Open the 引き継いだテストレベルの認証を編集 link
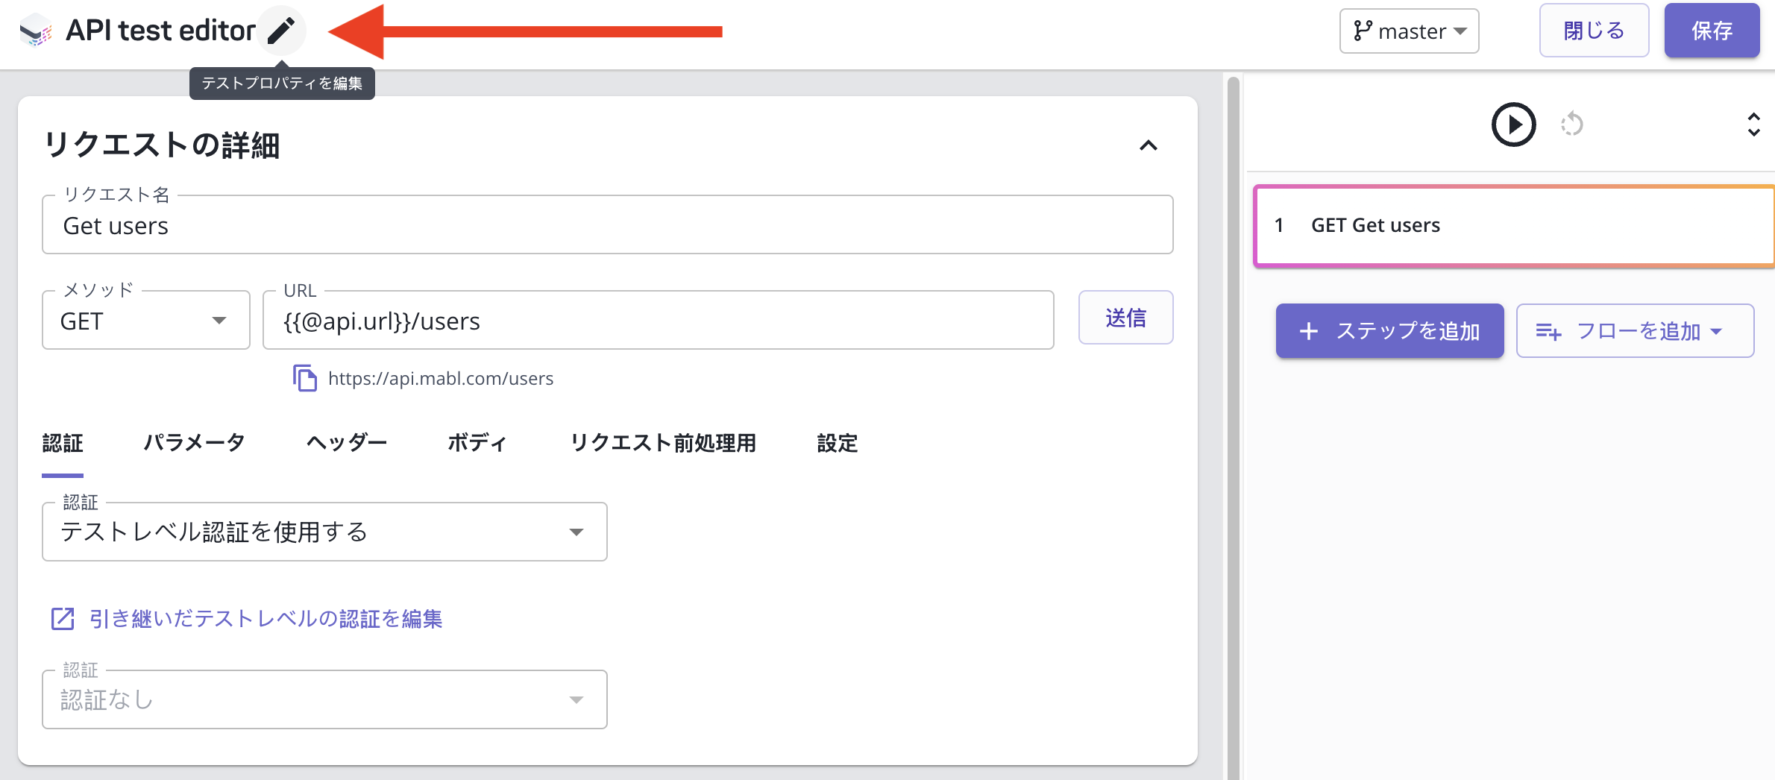 pyautogui.click(x=266, y=618)
